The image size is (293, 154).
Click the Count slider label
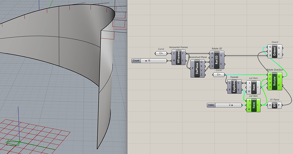click(136, 60)
